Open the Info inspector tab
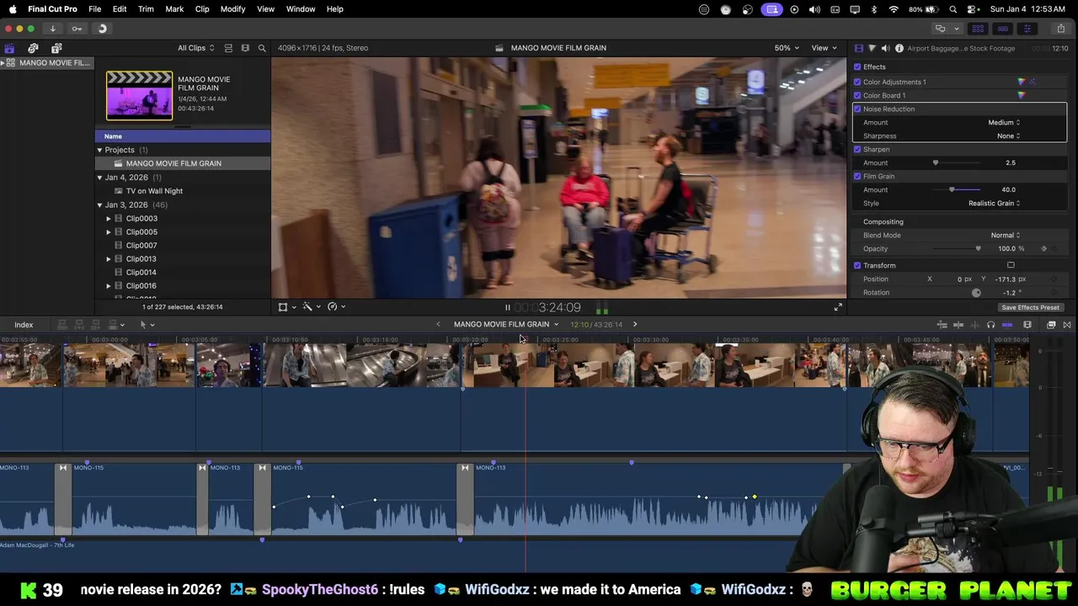Viewport: 1078px width, 606px height. click(x=899, y=48)
